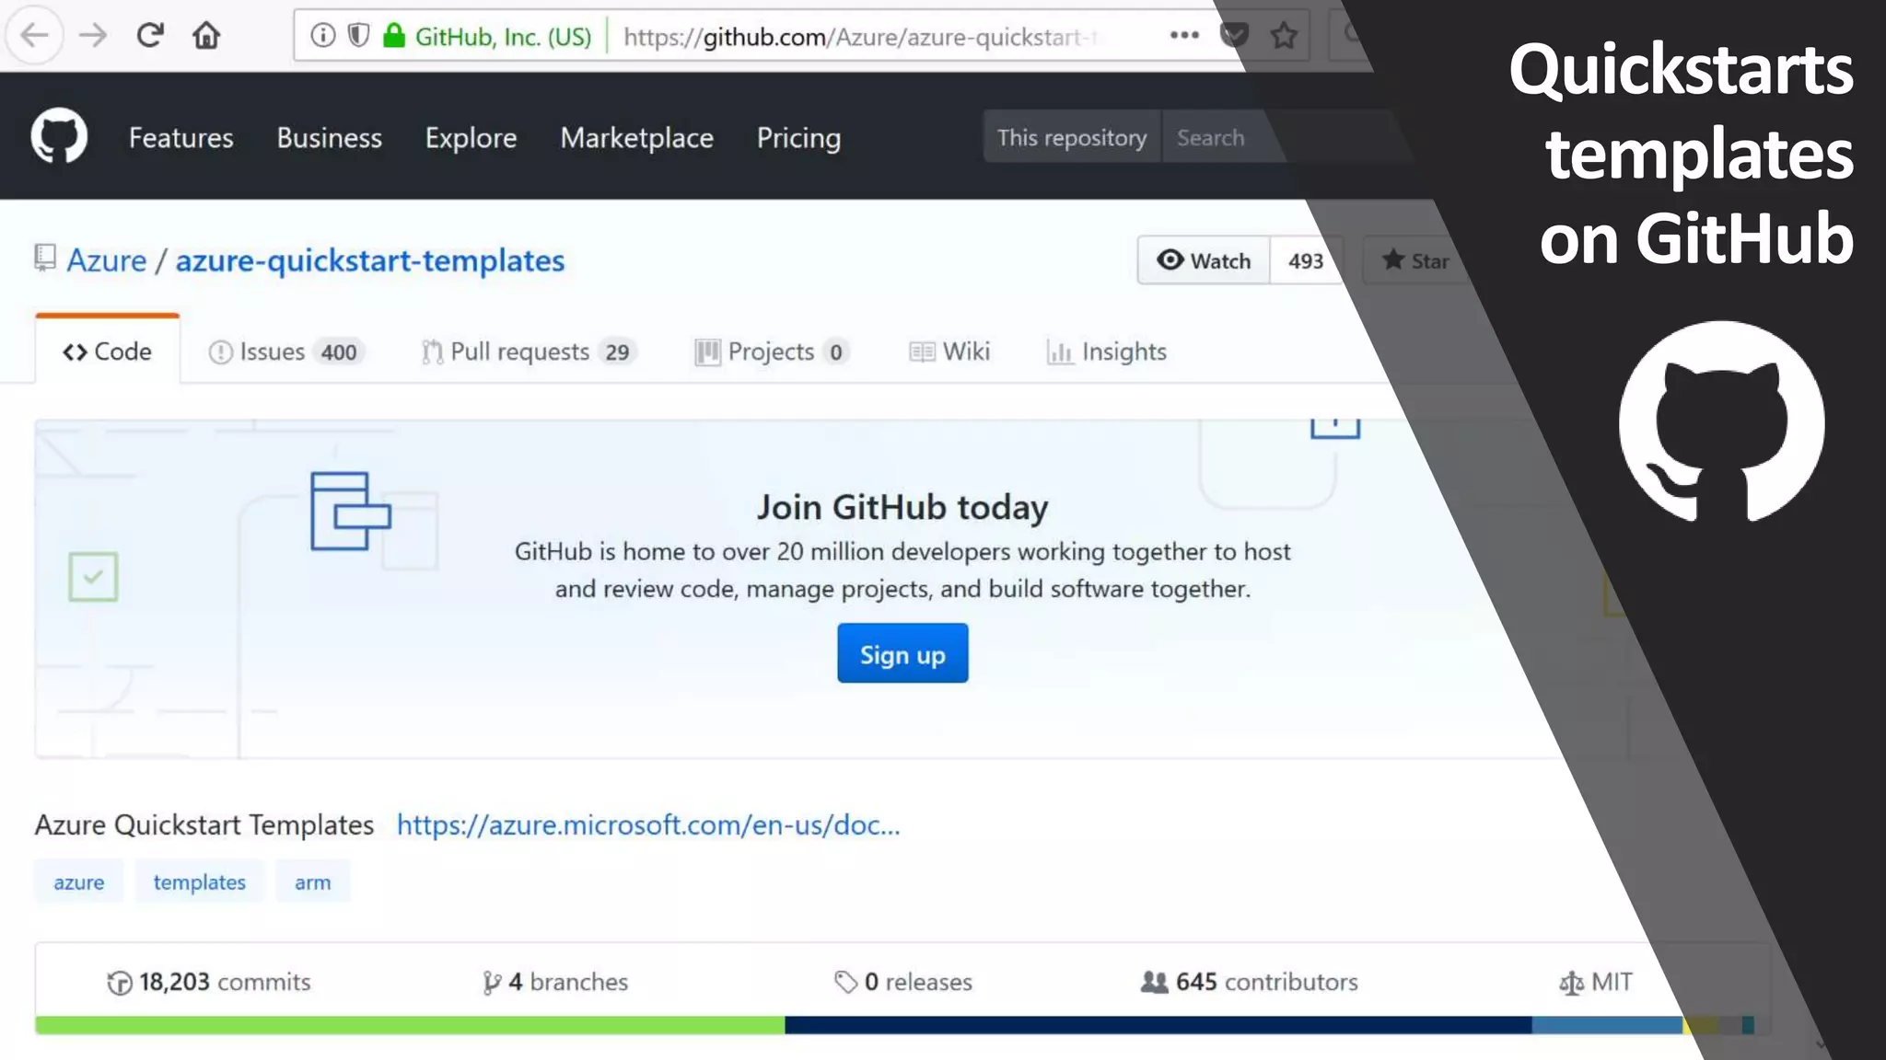The height and width of the screenshot is (1060, 1886).
Task: Click the GitHub Octocat logo in the header
Action: (59, 136)
